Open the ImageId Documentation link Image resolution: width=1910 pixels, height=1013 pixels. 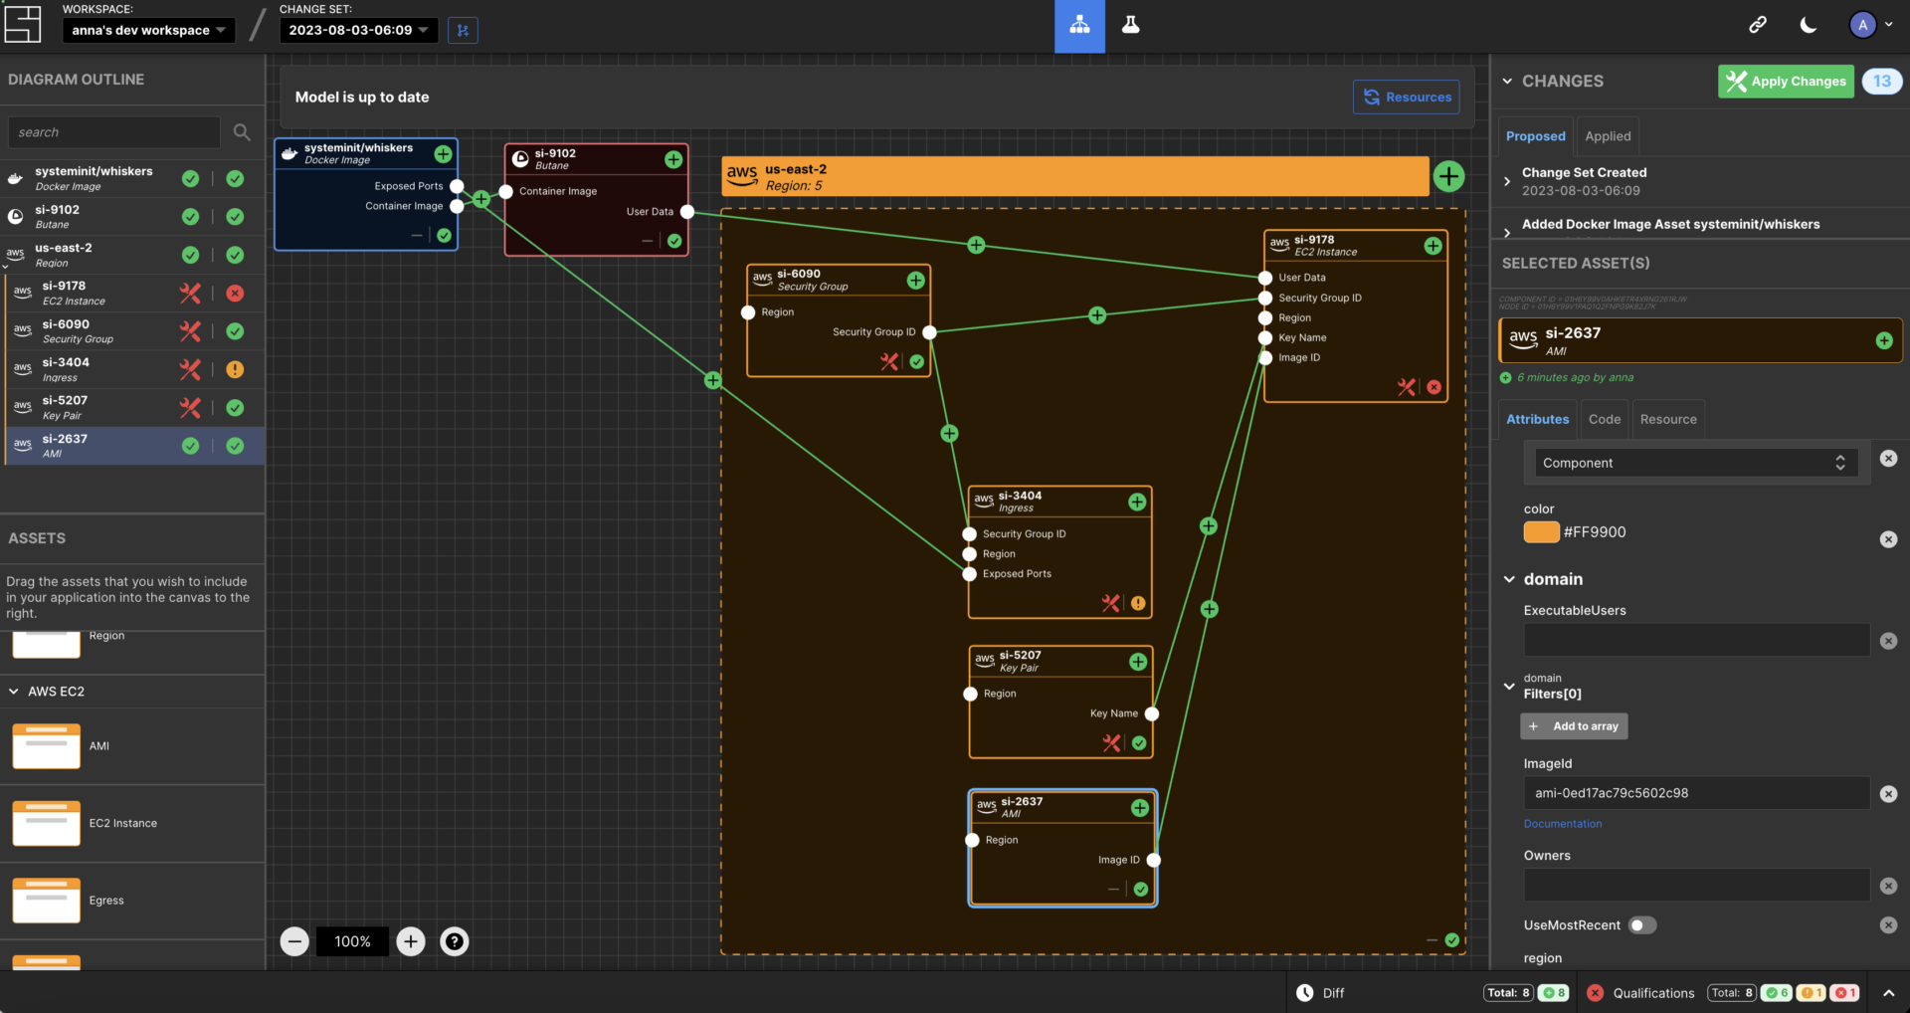tap(1562, 823)
